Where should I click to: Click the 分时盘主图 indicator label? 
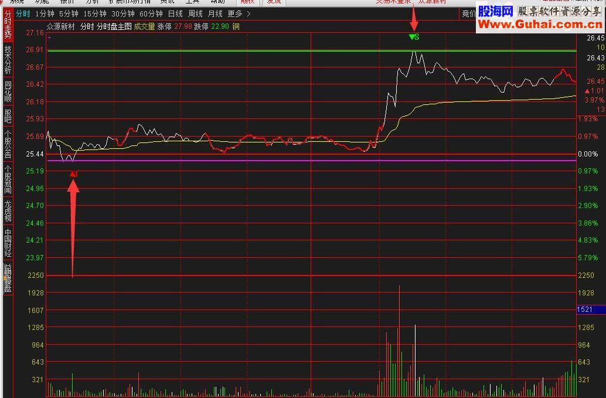tap(114, 26)
